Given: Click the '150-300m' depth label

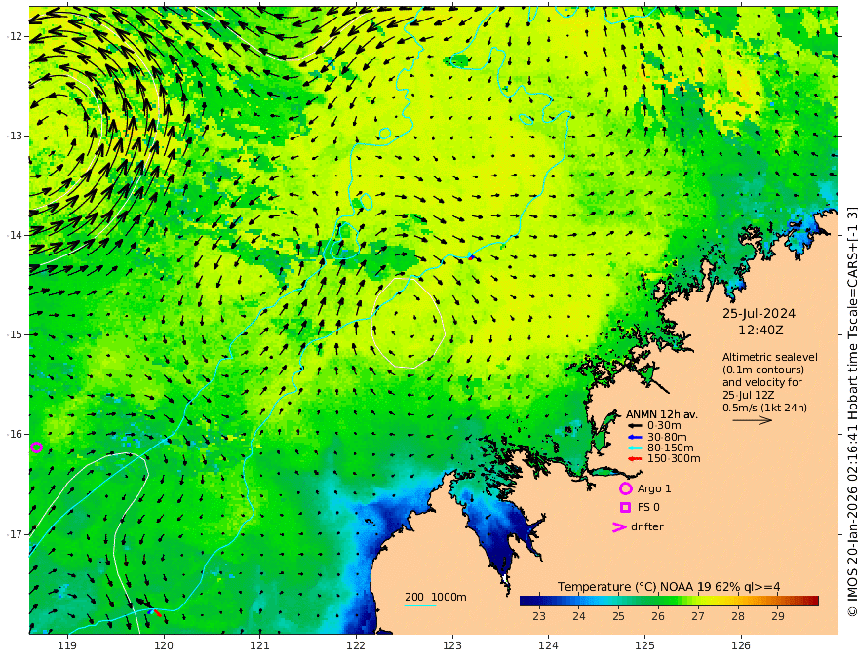Looking at the screenshot, I should (674, 458).
